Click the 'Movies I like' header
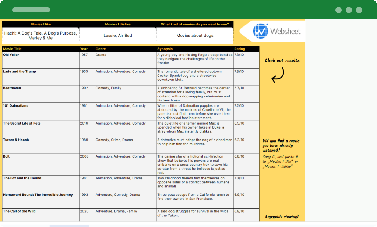 [40, 24]
